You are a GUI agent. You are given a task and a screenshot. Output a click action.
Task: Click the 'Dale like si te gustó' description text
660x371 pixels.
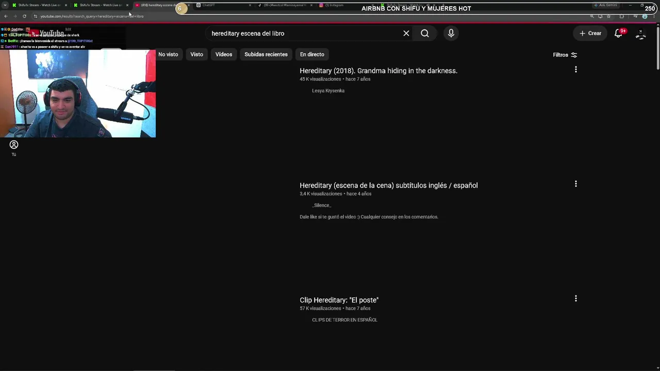369,217
